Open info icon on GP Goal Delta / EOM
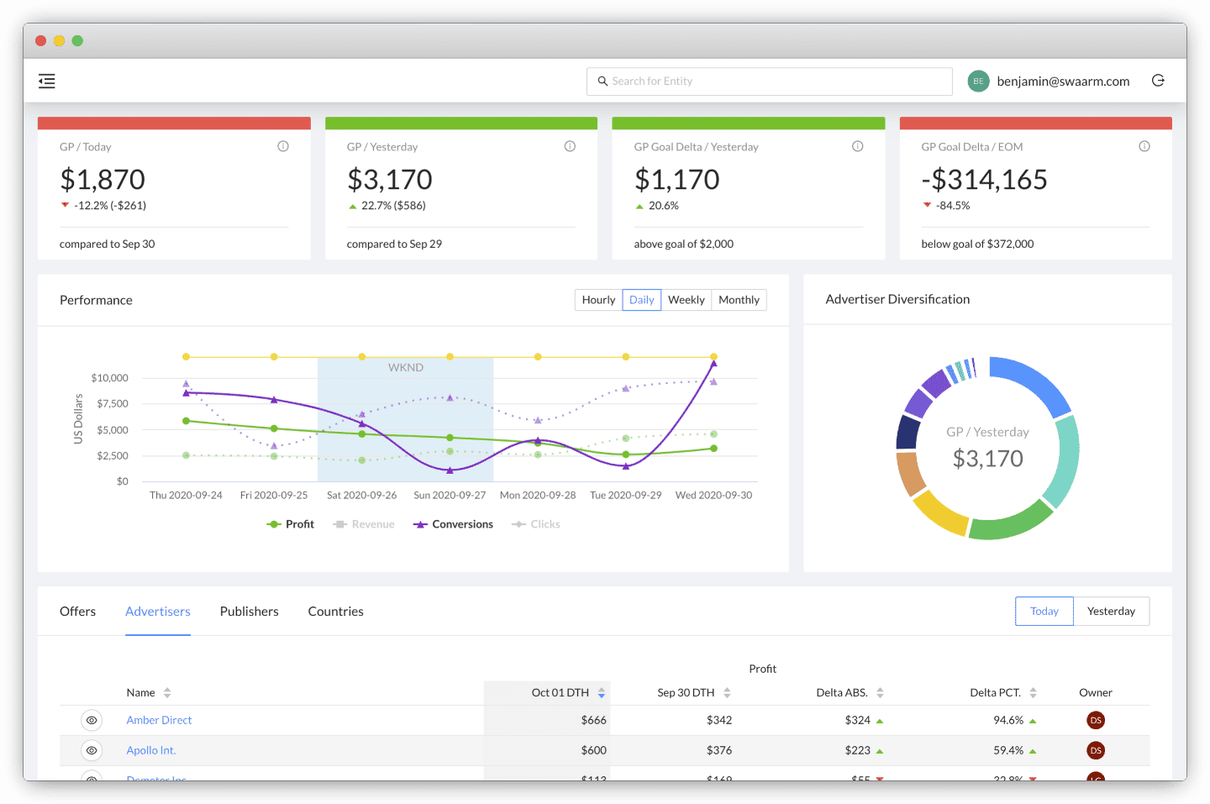This screenshot has width=1210, height=804. pyautogui.click(x=1144, y=146)
